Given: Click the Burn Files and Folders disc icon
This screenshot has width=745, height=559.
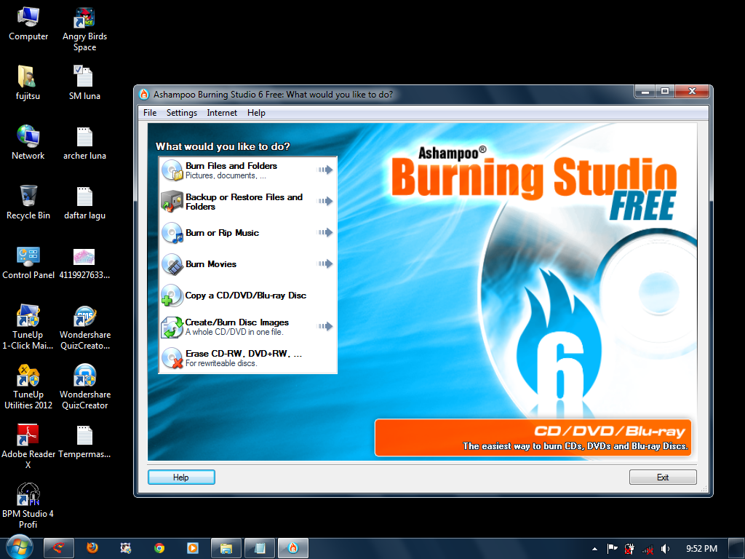Looking at the screenshot, I should click(x=172, y=170).
